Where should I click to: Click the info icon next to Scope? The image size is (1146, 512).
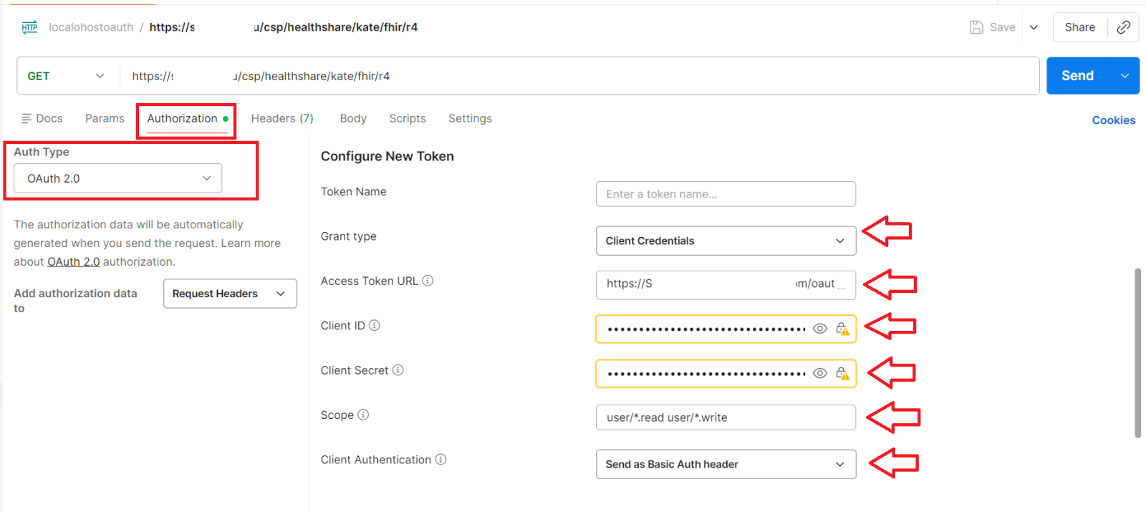click(363, 415)
